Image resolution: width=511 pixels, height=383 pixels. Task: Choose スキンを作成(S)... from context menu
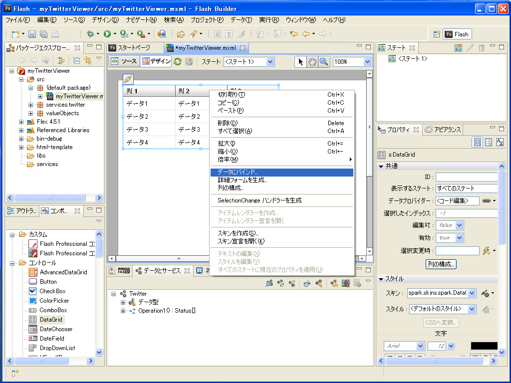pyautogui.click(x=282, y=233)
